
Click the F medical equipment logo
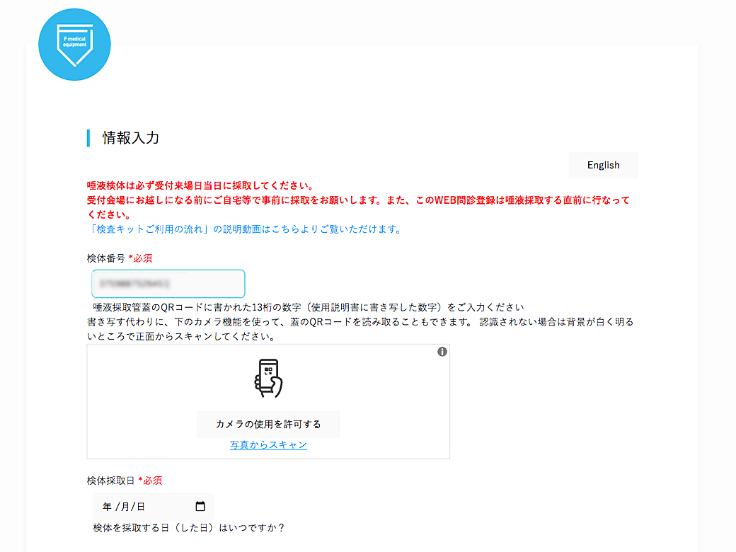pyautogui.click(x=74, y=45)
